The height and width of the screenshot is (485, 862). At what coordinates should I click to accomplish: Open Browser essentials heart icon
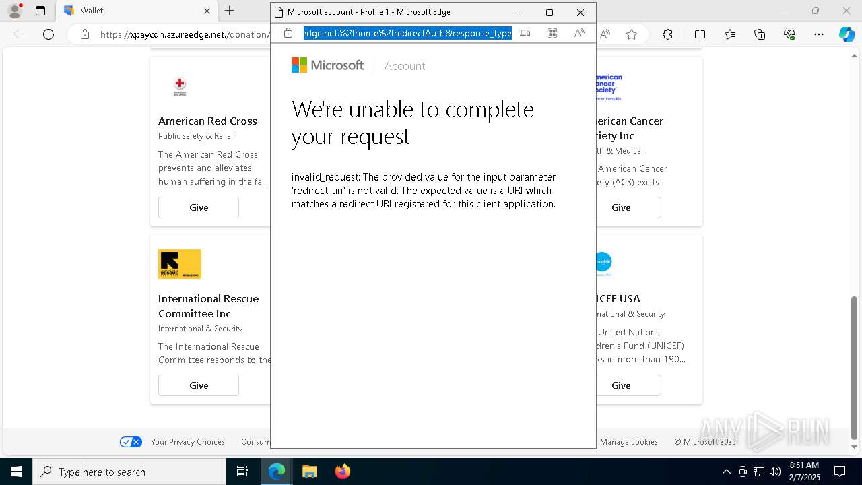(789, 34)
